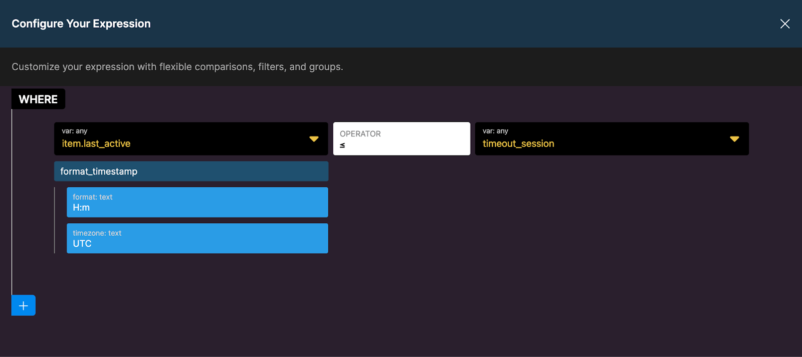Select the format_timestamp filter row
802x357 pixels.
point(191,171)
